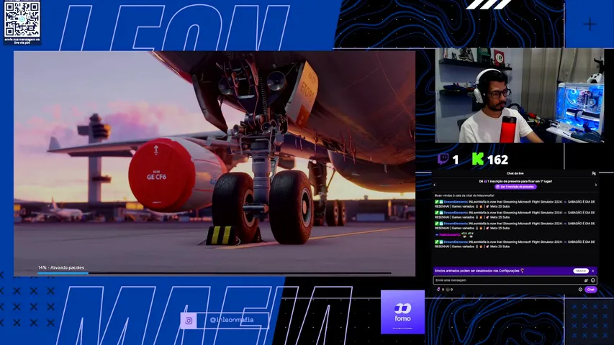Click the streamer's webcam feed
Image resolution: width=614 pixels, height=345 pixels.
pyautogui.click(x=520, y=96)
